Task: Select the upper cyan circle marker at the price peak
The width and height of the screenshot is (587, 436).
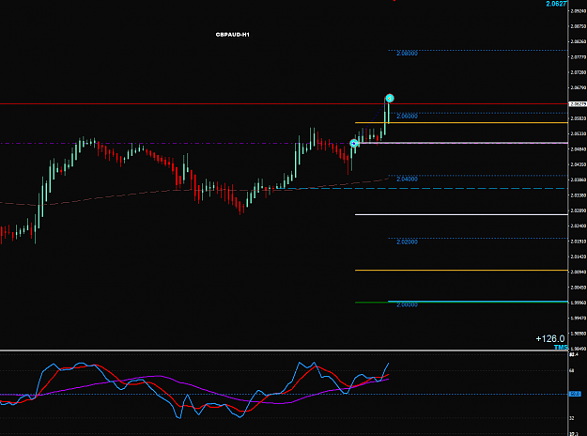Action: (x=390, y=98)
